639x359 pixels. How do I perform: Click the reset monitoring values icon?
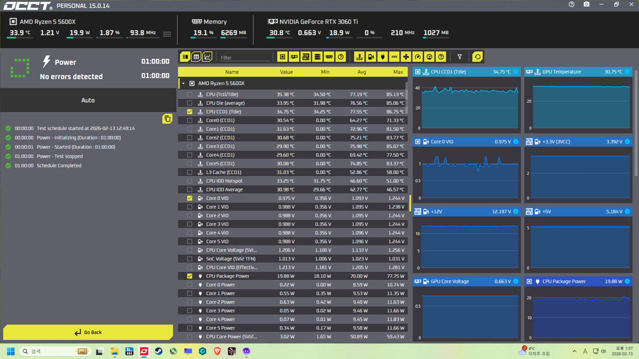click(x=477, y=57)
